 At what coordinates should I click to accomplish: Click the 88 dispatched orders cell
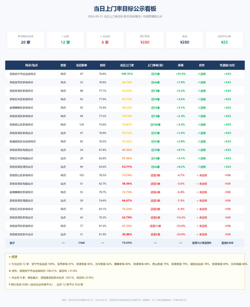coord(82,91)
